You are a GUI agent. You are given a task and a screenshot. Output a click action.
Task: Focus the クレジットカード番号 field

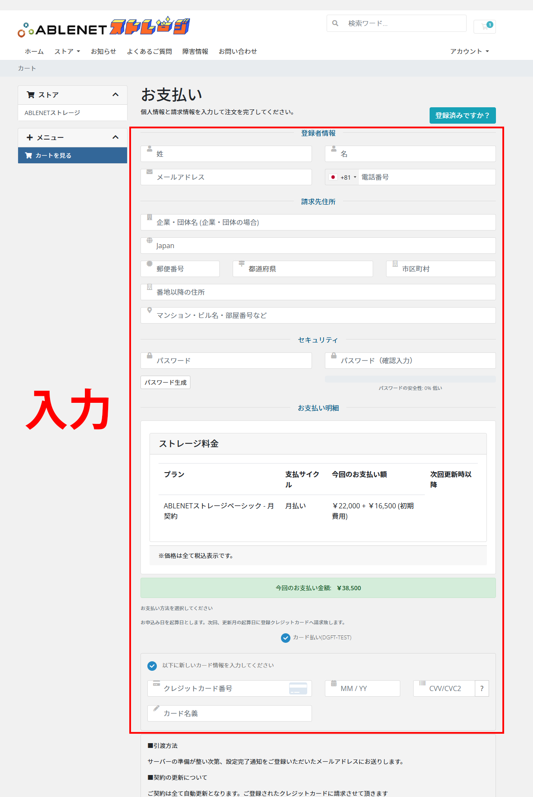(230, 688)
